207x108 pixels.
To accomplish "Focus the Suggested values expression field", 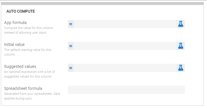I will pyautogui.click(x=125, y=68).
